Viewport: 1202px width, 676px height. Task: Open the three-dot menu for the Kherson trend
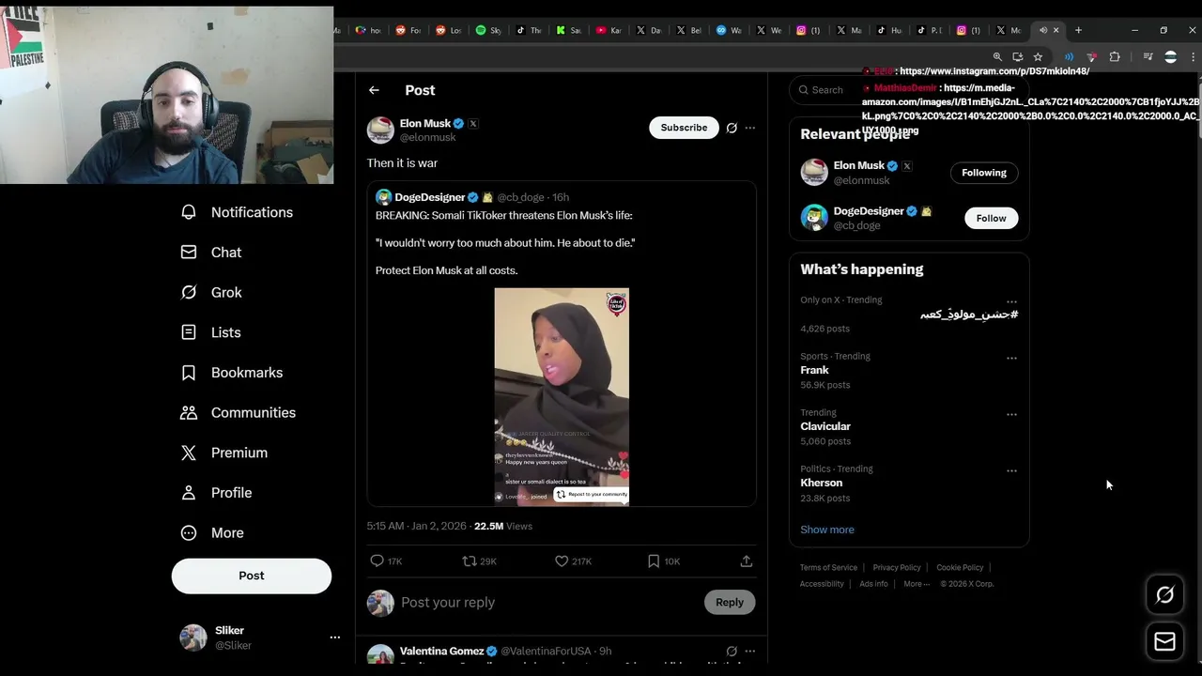pyautogui.click(x=1011, y=470)
